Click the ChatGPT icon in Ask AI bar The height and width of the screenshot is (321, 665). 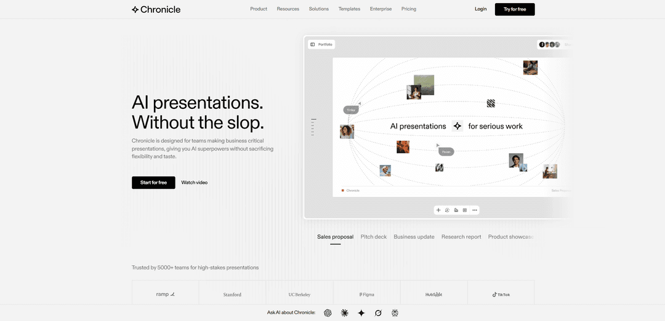tap(328, 313)
